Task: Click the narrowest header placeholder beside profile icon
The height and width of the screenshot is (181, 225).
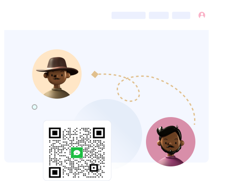Action: [x=181, y=15]
